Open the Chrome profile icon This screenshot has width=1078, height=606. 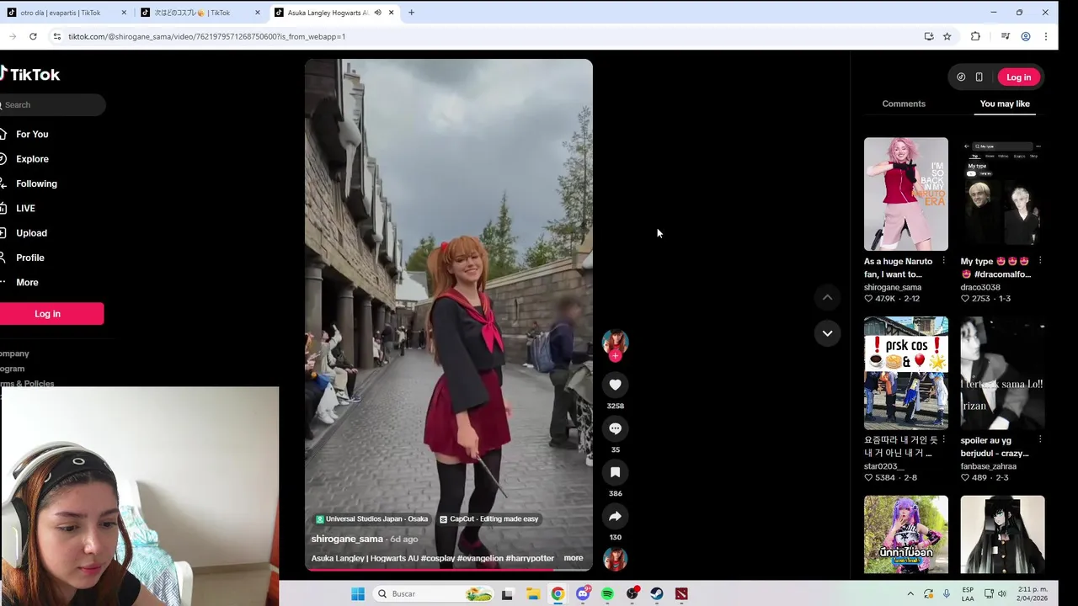pyautogui.click(x=1026, y=36)
